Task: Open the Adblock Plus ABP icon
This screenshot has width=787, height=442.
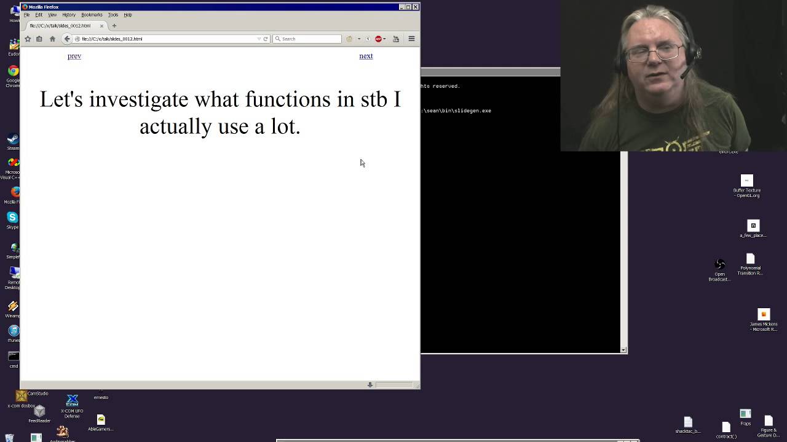Action: 378,39
